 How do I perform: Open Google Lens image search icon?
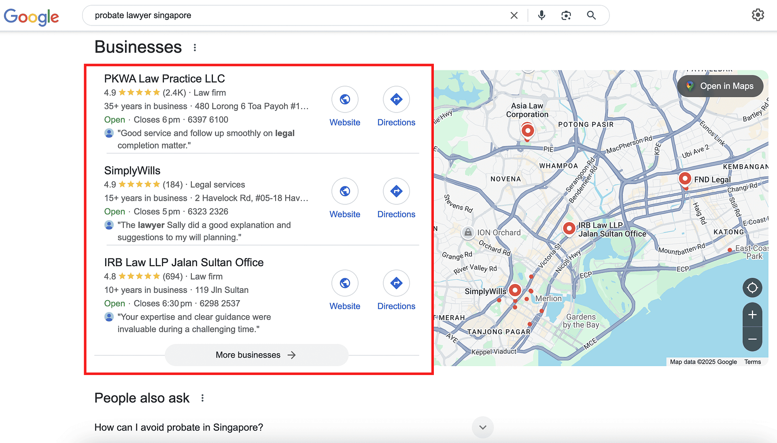coord(566,15)
